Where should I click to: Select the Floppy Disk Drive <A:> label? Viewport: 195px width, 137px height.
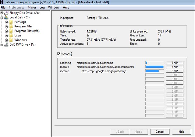pyautogui.click(x=25, y=13)
